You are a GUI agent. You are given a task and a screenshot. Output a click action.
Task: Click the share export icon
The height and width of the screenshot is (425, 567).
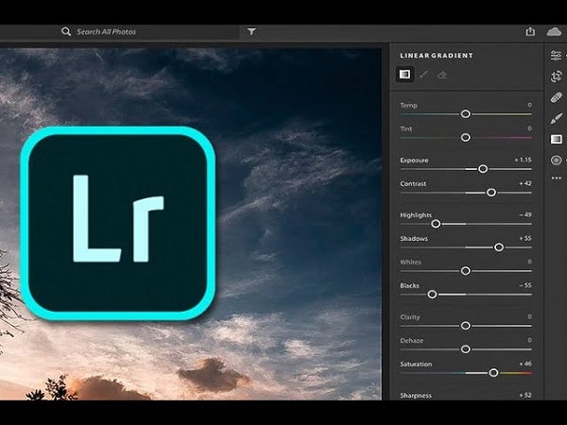coord(530,31)
